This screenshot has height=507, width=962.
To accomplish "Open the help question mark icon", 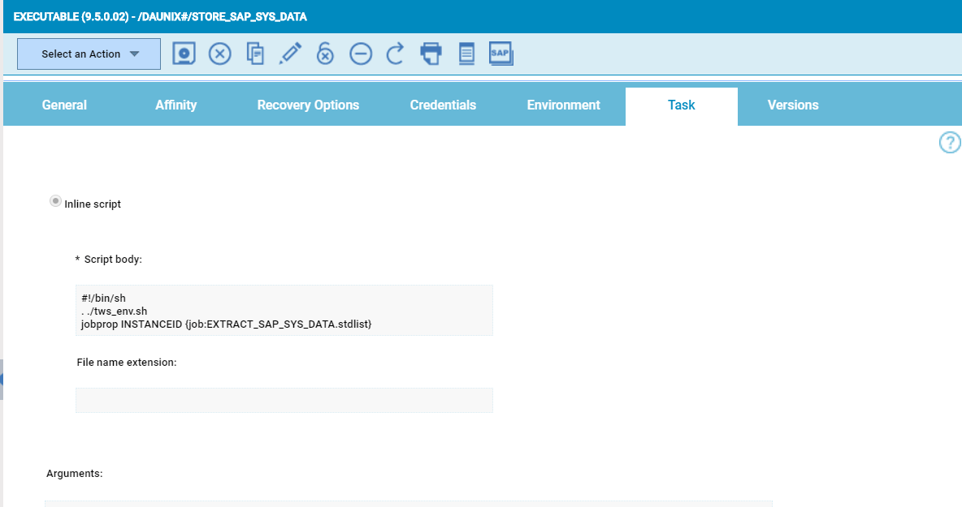I will [x=949, y=144].
